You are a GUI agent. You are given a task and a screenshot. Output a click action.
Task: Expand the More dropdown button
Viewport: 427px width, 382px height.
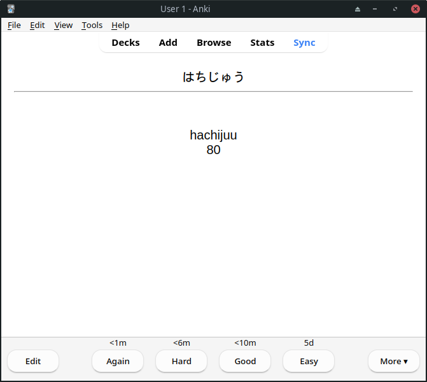click(x=393, y=361)
